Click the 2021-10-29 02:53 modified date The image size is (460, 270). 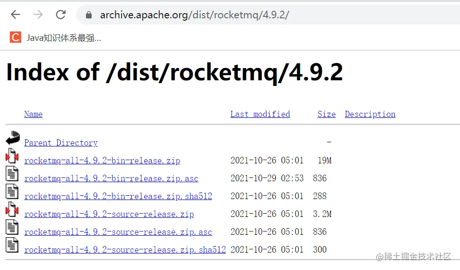coord(267,178)
